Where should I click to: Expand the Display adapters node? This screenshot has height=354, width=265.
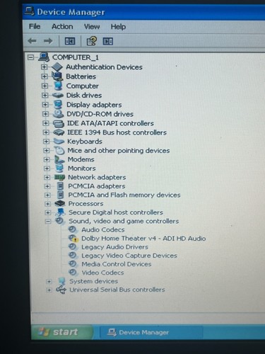45,105
